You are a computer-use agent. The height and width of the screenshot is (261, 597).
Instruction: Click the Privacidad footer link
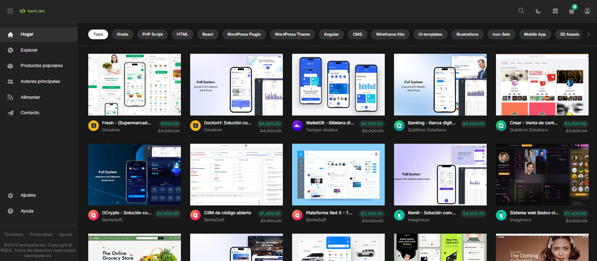coord(41,235)
